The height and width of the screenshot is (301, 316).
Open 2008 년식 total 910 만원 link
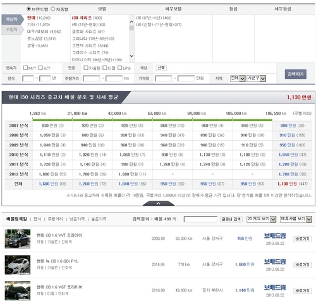pos(287,135)
